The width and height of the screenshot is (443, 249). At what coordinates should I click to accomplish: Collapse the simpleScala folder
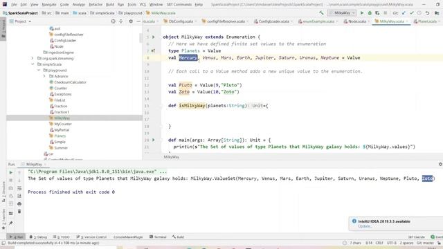point(33,64)
